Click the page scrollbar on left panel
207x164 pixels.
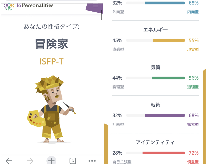coord(102,15)
